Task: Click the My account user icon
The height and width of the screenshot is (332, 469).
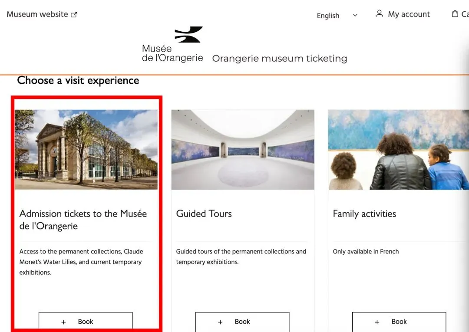Action: tap(379, 13)
